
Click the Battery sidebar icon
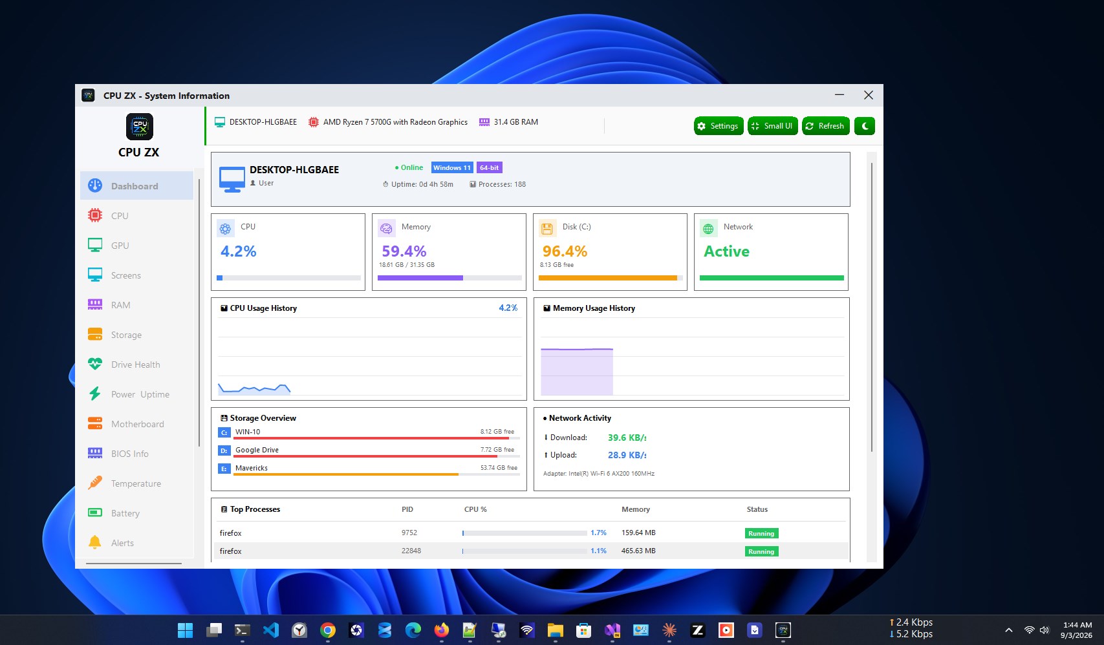(95, 513)
